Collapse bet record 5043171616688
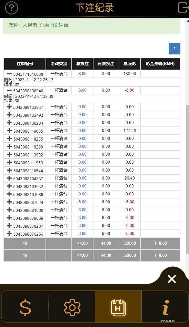 (9, 74)
